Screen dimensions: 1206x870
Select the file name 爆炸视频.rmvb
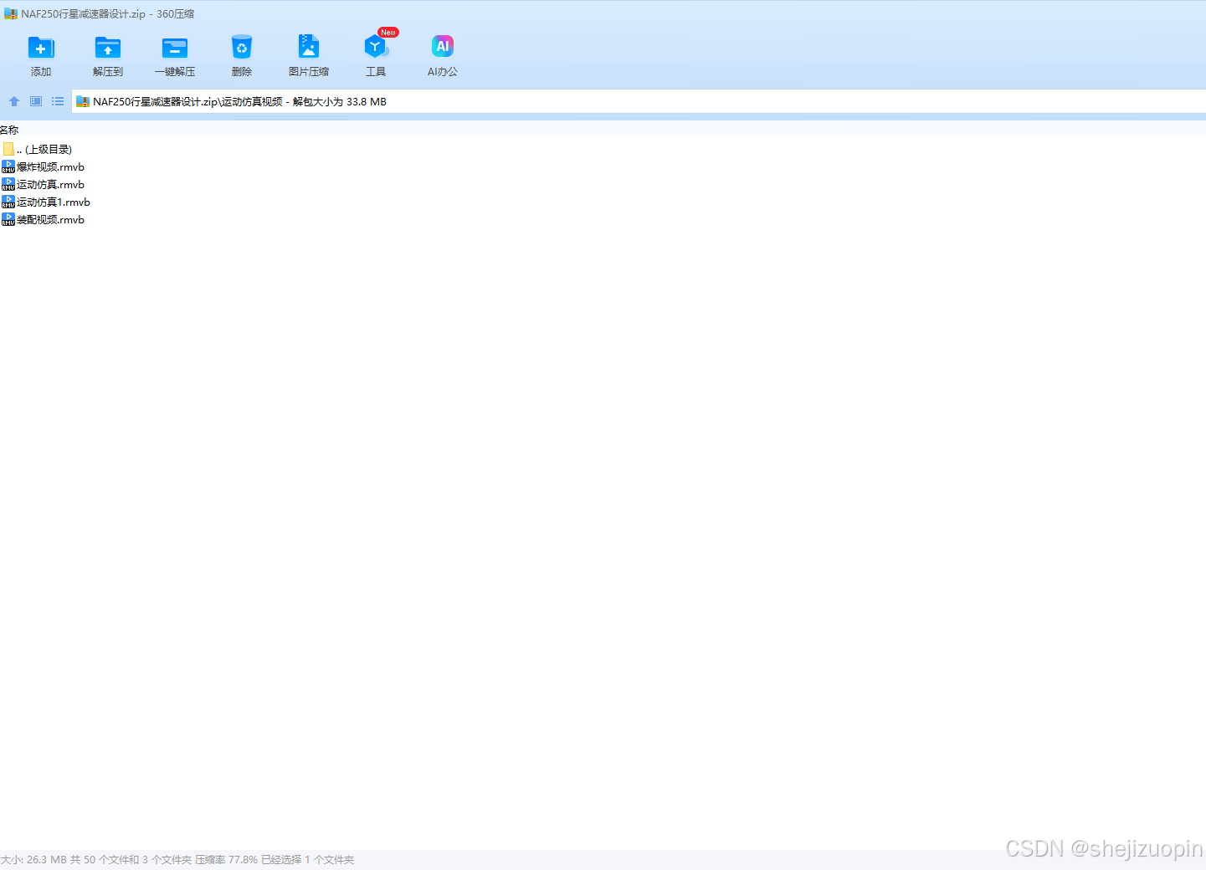tap(50, 166)
